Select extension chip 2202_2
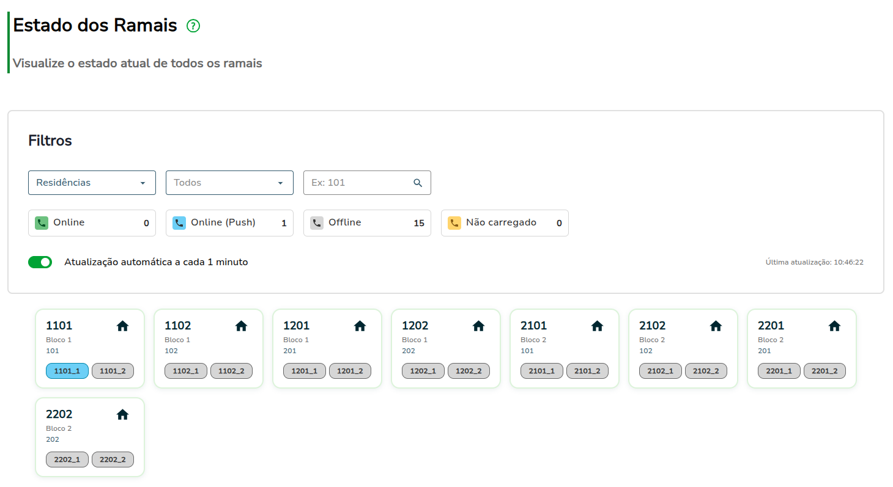 [113, 460]
